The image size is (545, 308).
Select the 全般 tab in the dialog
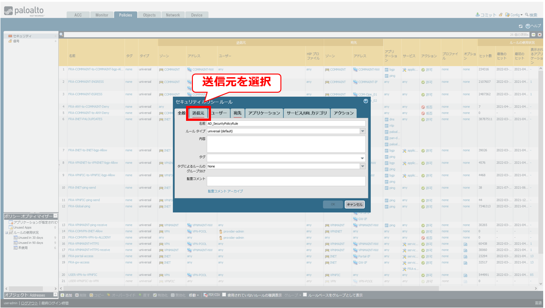coord(182,113)
